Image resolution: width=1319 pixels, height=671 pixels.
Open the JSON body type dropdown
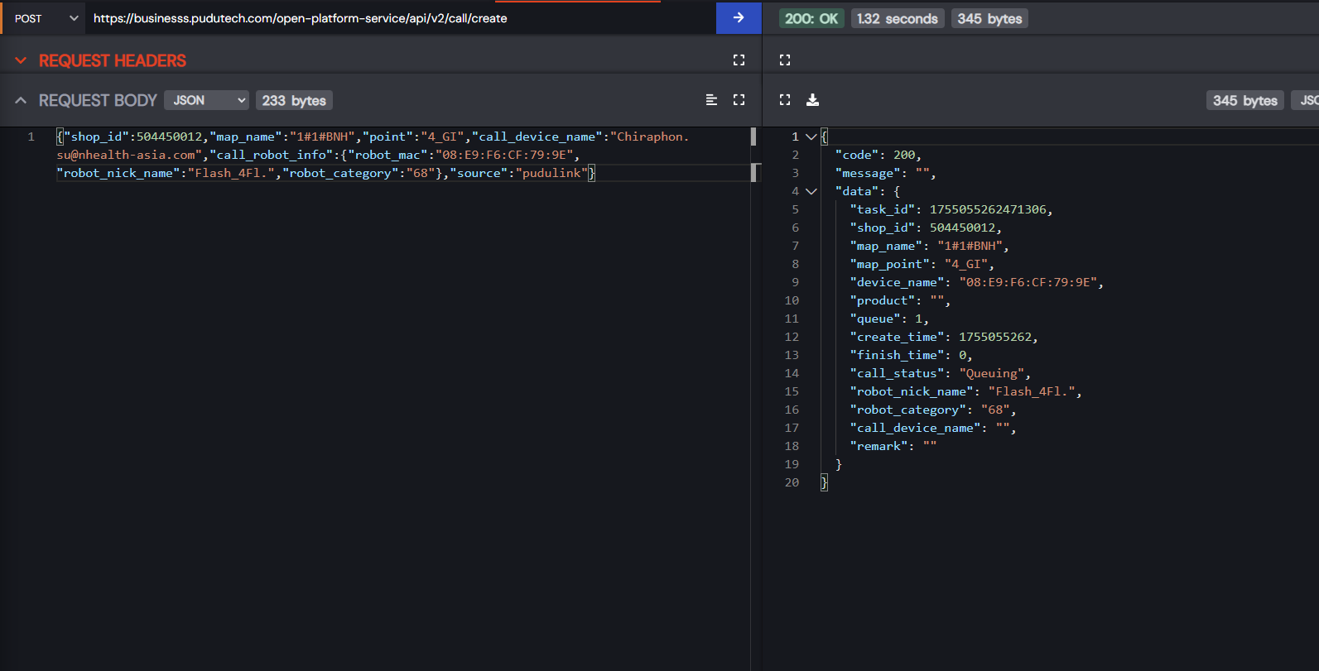206,100
